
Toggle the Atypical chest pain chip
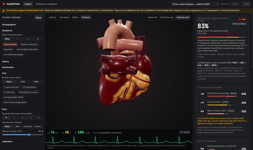coord(29,44)
